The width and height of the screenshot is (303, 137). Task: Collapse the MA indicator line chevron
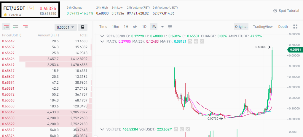102,41
